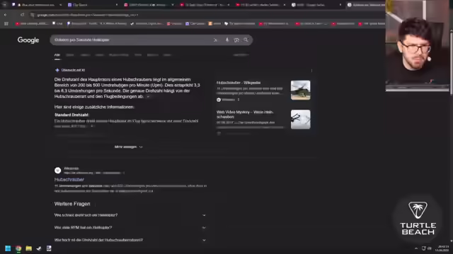453x254 pixels.
Task: Open last pinned taskbar app icon
Action: point(49,248)
